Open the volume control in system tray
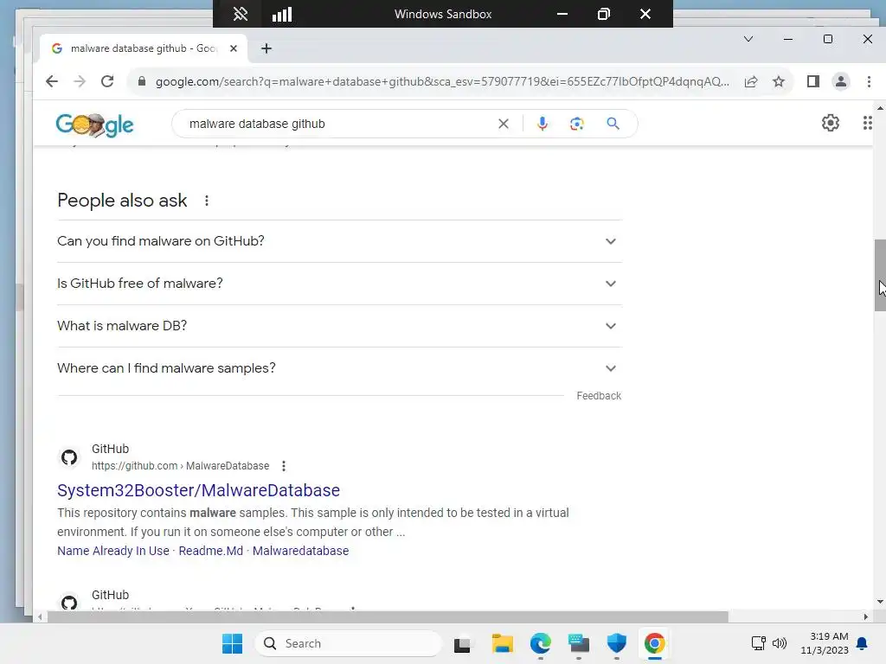This screenshot has height=664, width=886. [780, 643]
